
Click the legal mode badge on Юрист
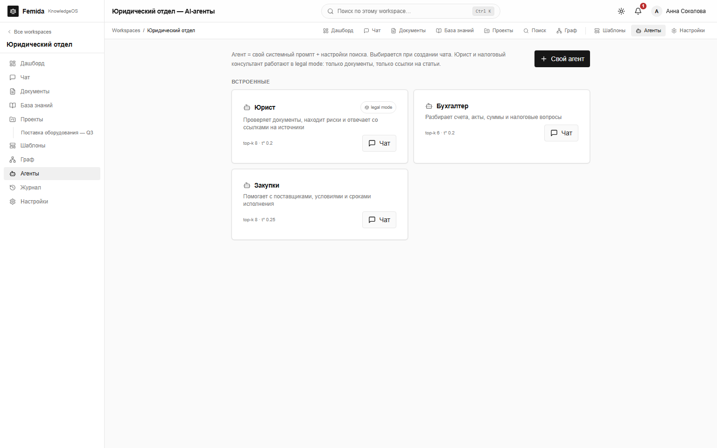(378, 107)
